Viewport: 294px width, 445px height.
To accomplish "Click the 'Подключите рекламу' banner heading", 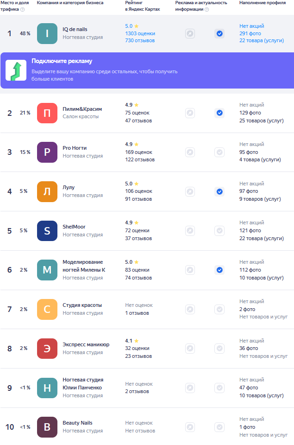I will pyautogui.click(x=62, y=61).
